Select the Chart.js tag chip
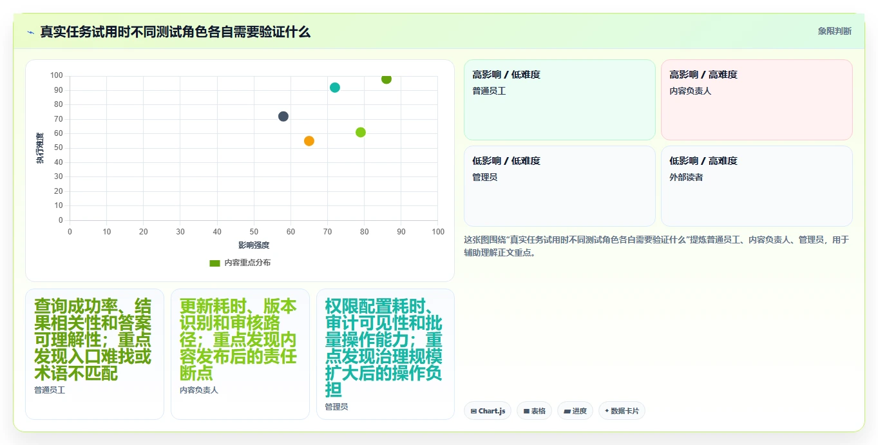 pyautogui.click(x=488, y=411)
